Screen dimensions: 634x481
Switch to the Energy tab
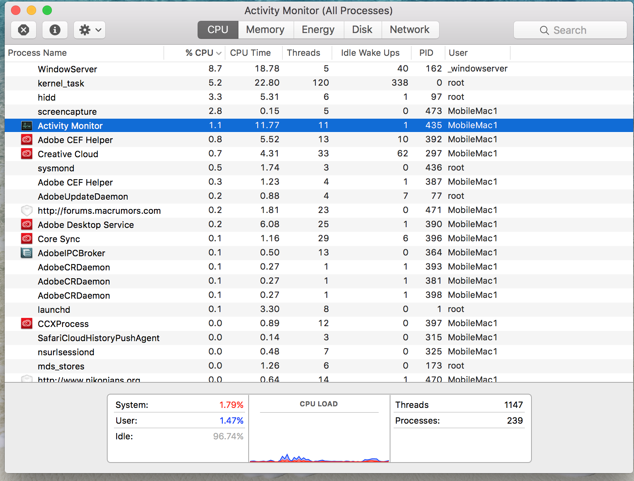coord(318,30)
